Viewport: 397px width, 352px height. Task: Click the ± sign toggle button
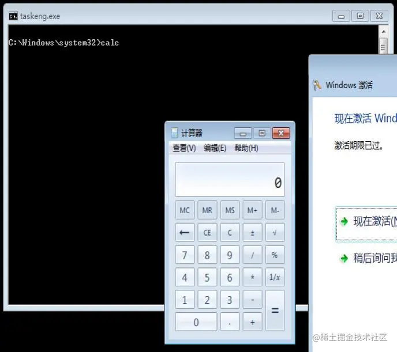tap(252, 232)
